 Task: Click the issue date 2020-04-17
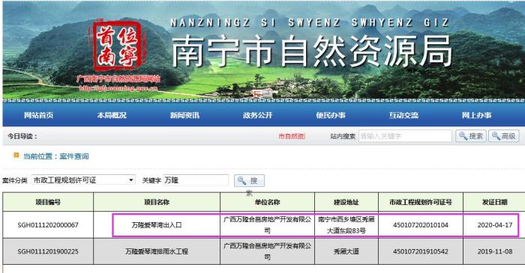pos(494,225)
